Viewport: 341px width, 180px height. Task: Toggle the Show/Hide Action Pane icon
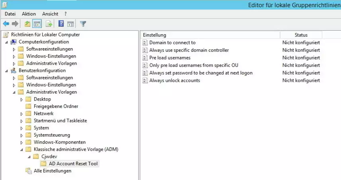pos(71,24)
